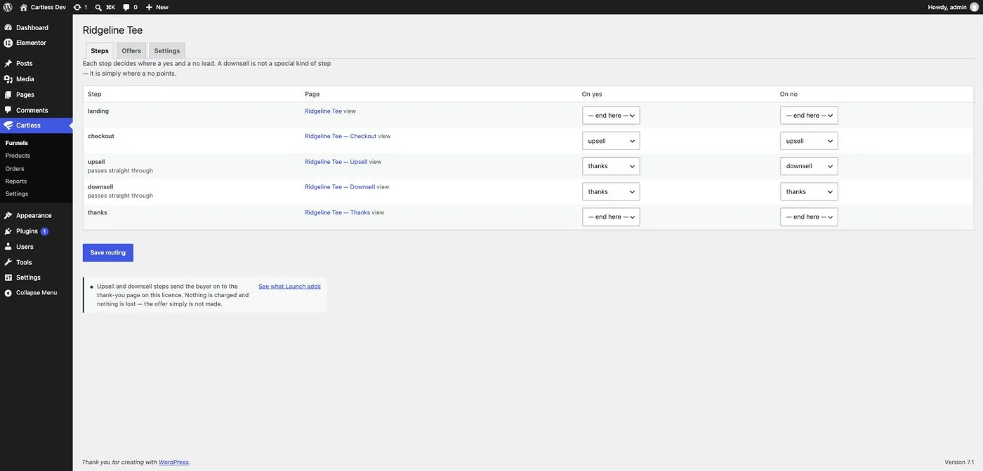This screenshot has width=983, height=471.
Task: Click the Tools wrench icon
Action: [x=8, y=262]
